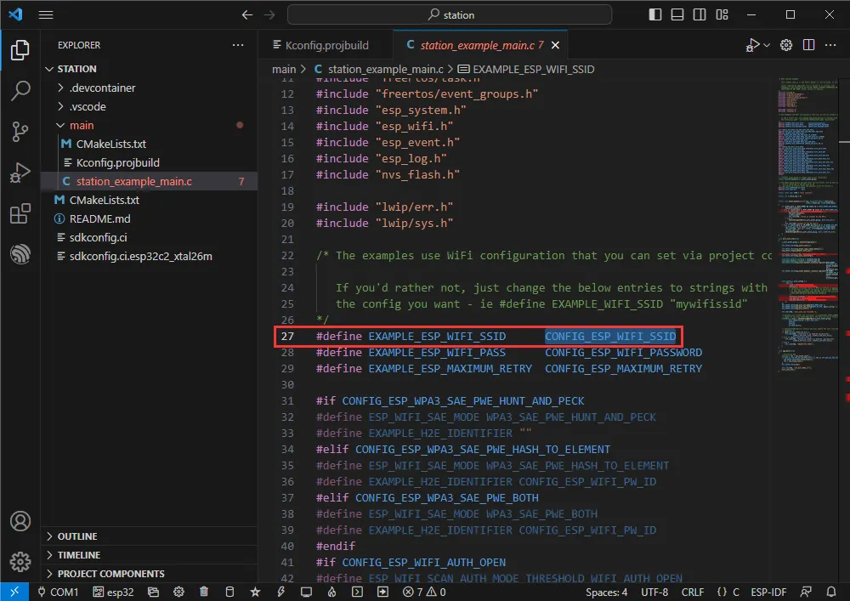Click the trash icon in status bar
This screenshot has height=601, width=850.
pos(204,592)
